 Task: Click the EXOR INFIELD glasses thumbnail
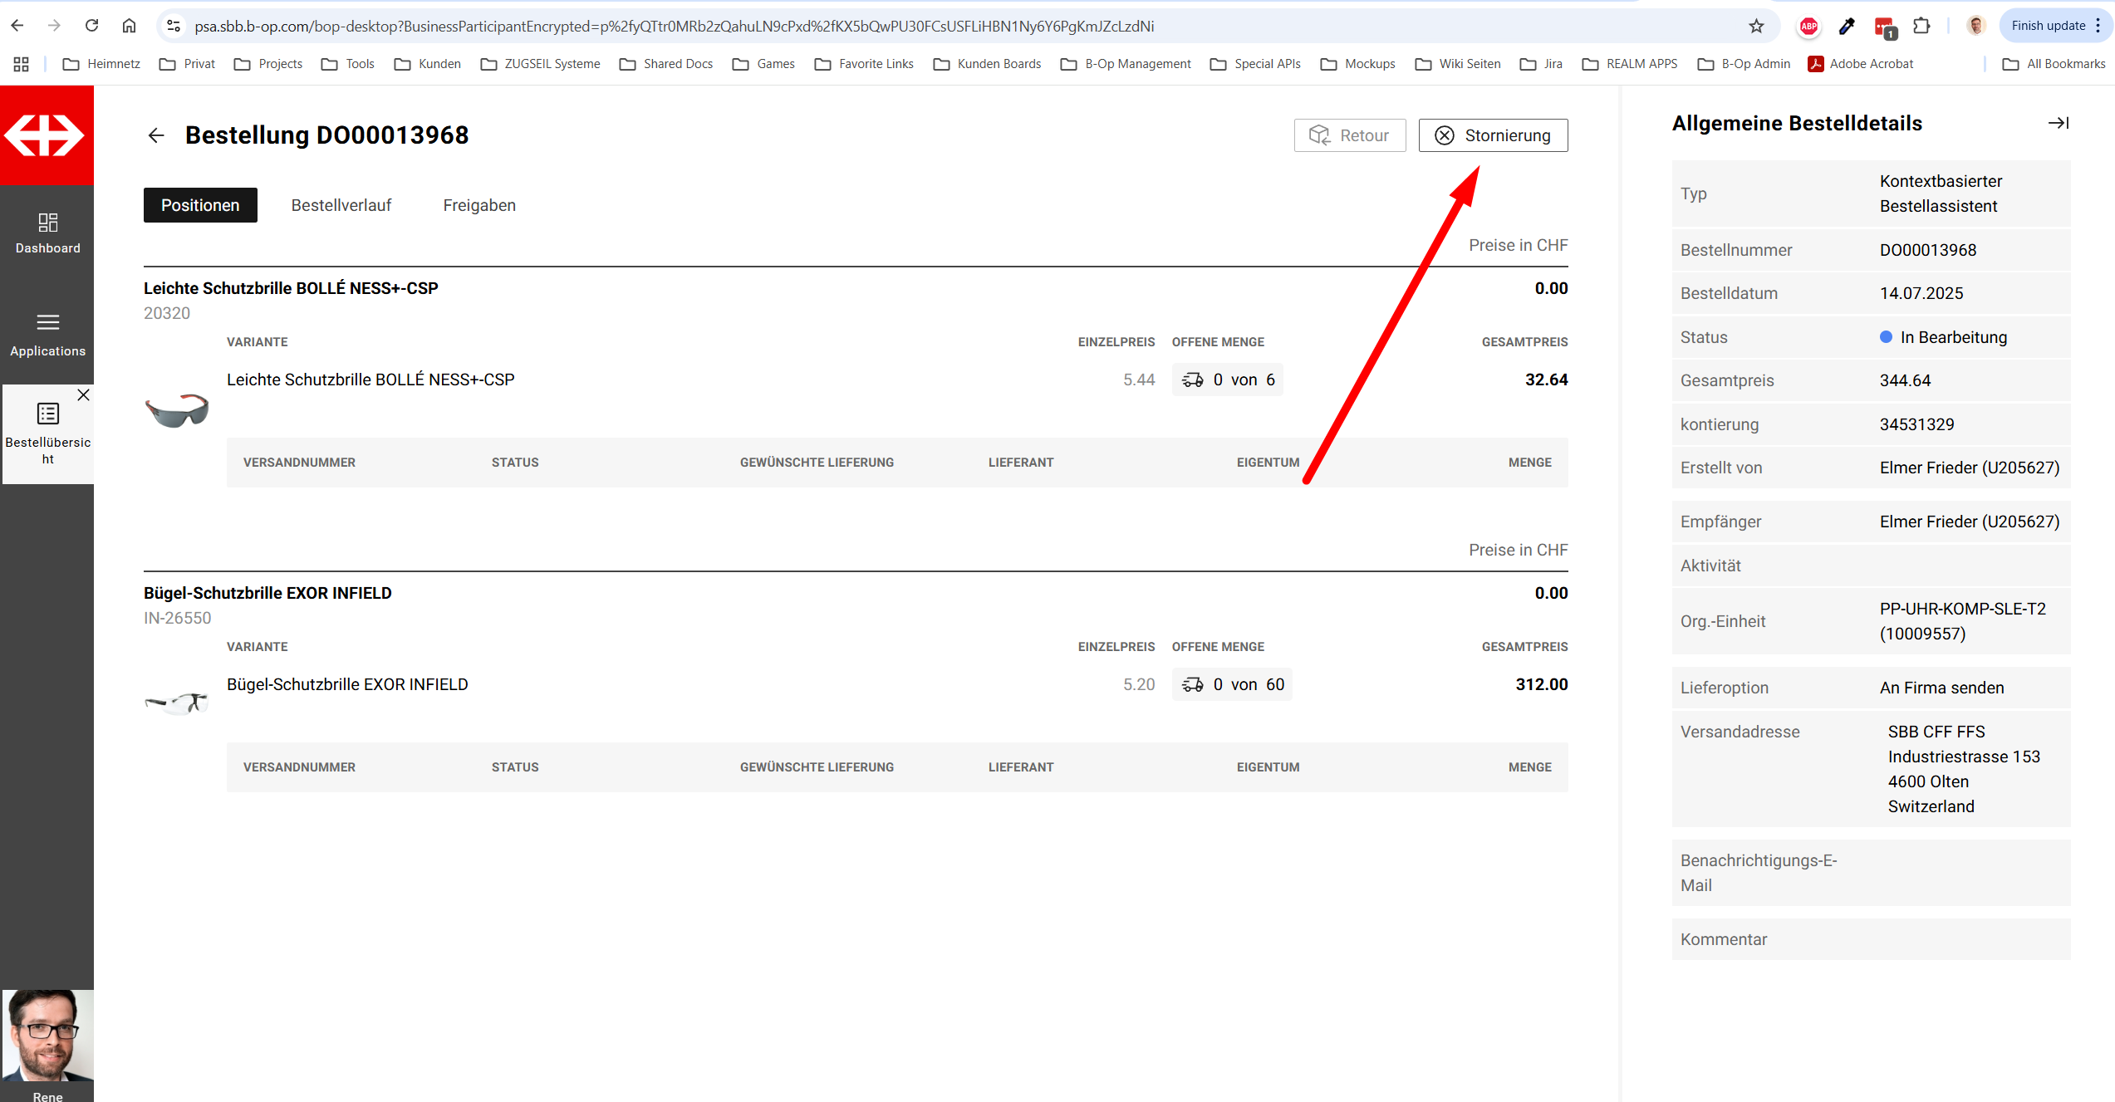pyautogui.click(x=176, y=703)
